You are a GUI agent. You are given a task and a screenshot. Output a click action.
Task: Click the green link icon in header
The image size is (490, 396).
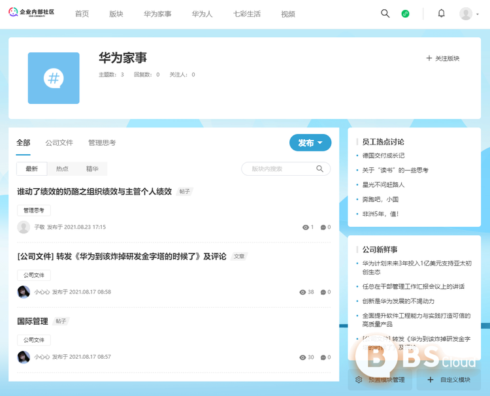click(x=405, y=14)
